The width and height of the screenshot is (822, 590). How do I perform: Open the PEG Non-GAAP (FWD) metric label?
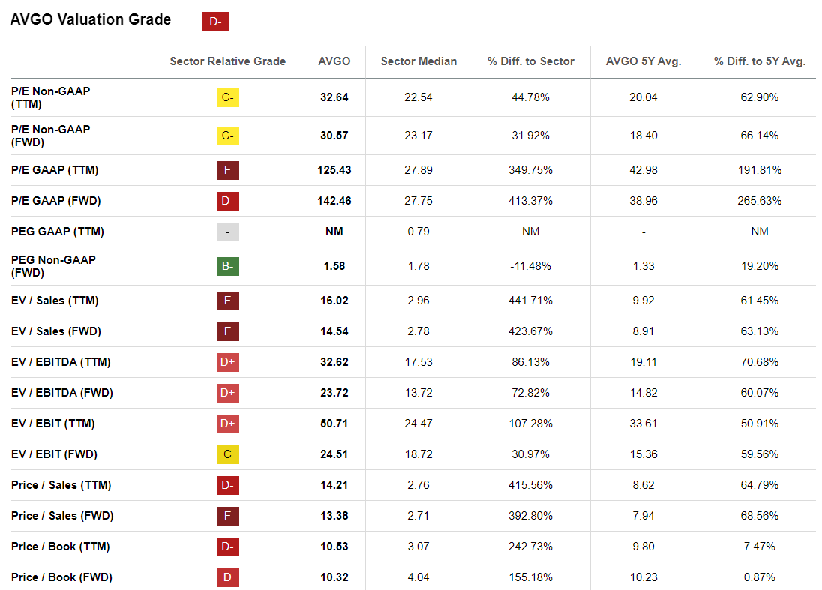click(x=51, y=266)
